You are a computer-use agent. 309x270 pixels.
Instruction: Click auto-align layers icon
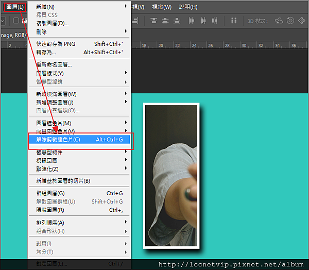point(234,21)
